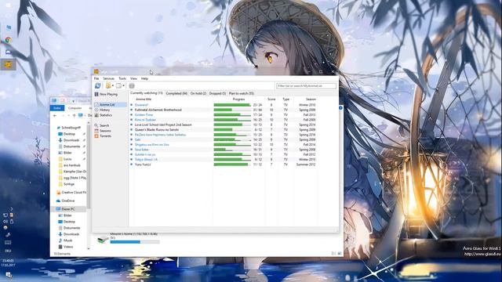Select the Love Live! School Idol Project row
This screenshot has height=282, width=502.
click(224, 125)
